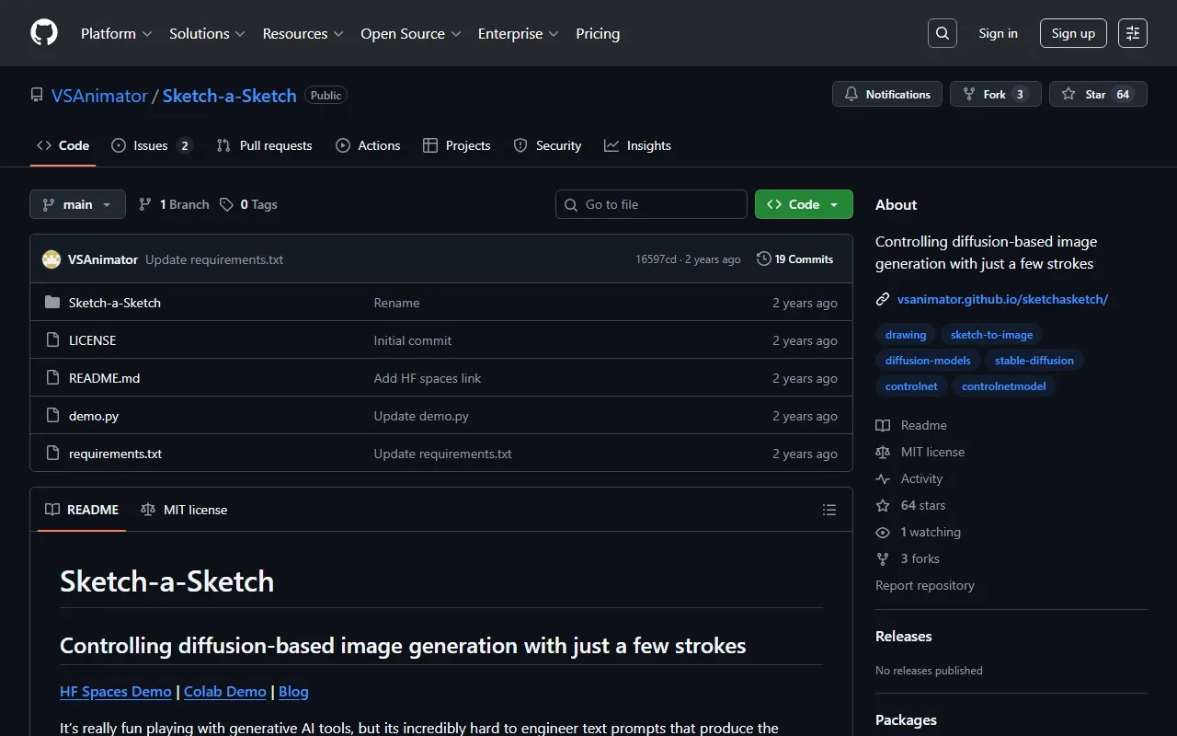Click the commit history clock icon
This screenshot has height=736, width=1177.
[763, 259]
